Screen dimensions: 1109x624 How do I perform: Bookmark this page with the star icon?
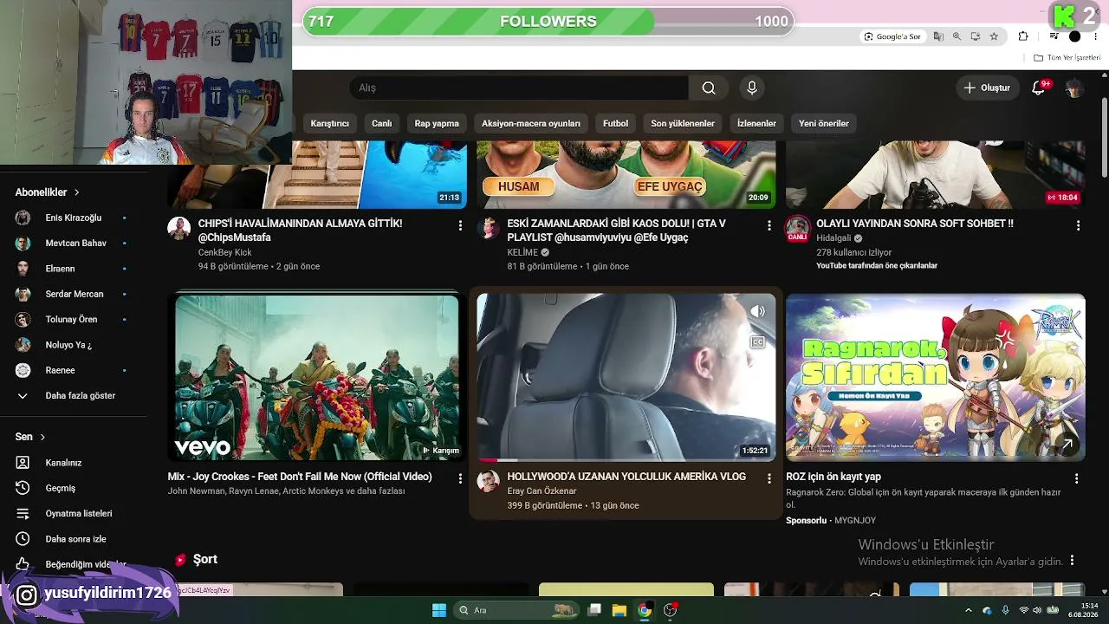994,36
